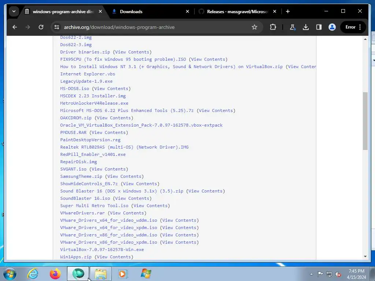
Task: Download VMwareDrivers.rar
Action: point(82,213)
